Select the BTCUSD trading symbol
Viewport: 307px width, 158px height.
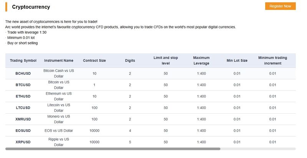[23, 85]
